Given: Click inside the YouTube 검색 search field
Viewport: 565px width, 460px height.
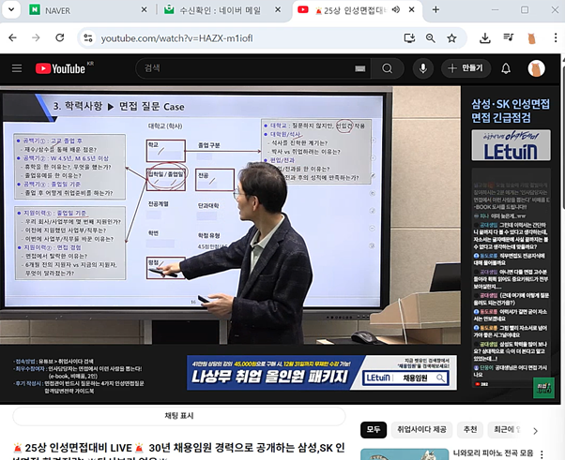Looking at the screenshot, I should pos(244,68).
